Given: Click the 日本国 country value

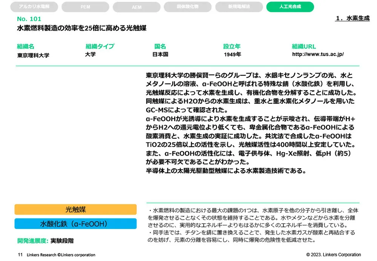Looking at the screenshot, I should tap(160, 54).
